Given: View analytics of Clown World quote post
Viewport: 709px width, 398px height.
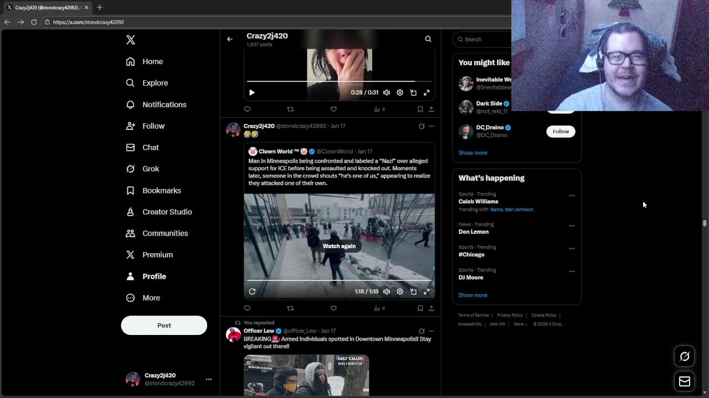Looking at the screenshot, I should (379, 308).
